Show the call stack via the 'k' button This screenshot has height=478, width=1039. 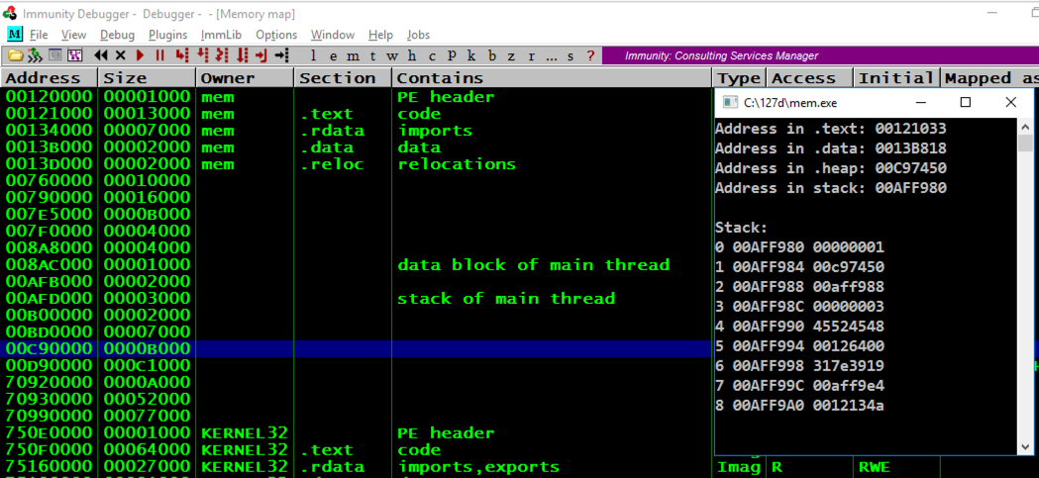pos(471,55)
